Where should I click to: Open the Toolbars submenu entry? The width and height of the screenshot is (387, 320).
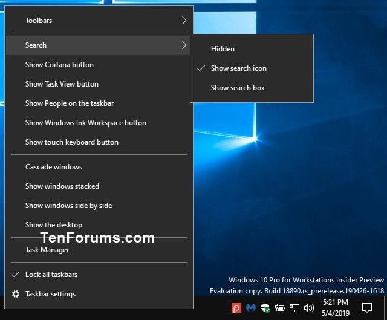point(99,20)
